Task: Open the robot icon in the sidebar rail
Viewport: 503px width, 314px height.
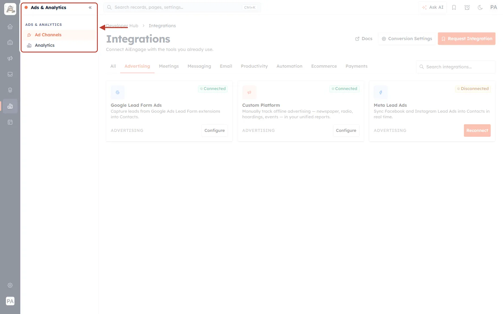Action: pos(10,90)
